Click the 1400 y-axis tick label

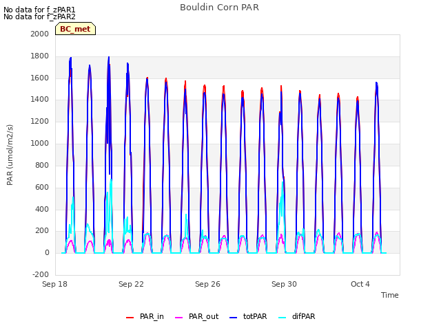40,99
